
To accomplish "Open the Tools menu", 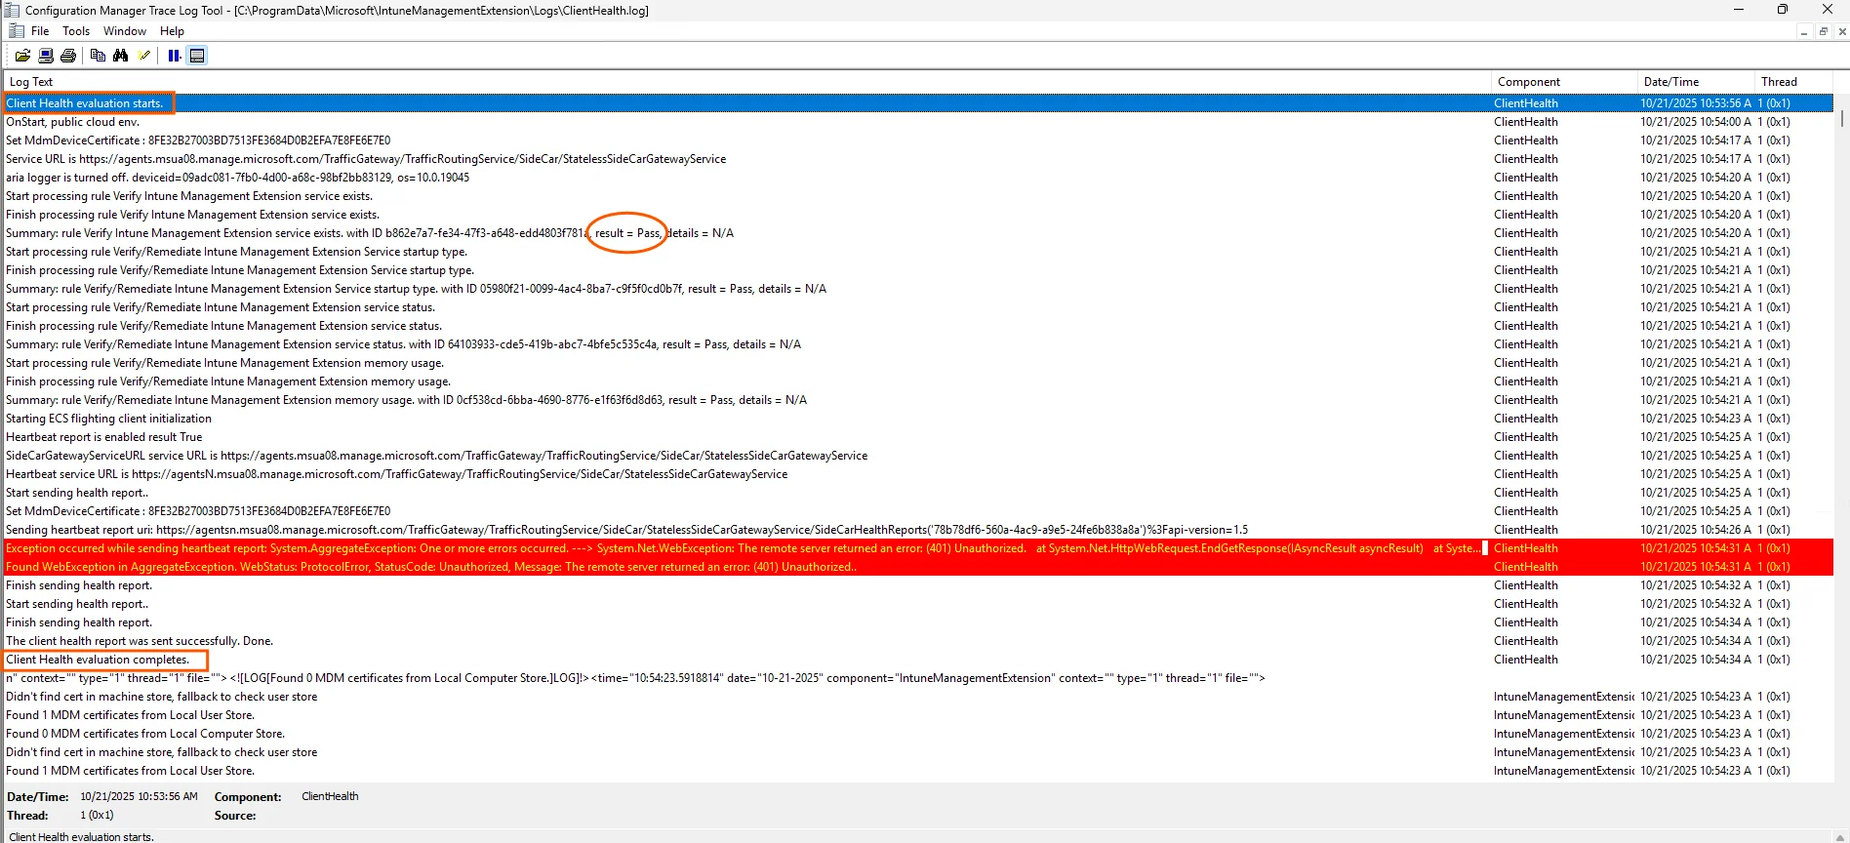I will tap(76, 31).
